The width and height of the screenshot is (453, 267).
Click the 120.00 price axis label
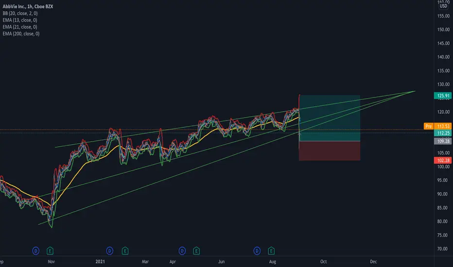point(443,112)
